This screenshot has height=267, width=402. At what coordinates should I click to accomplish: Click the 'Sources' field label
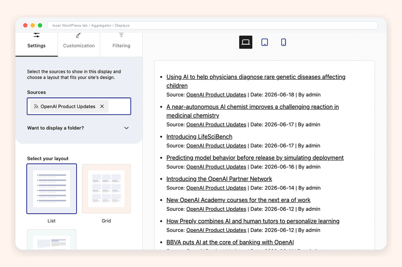tap(36, 92)
